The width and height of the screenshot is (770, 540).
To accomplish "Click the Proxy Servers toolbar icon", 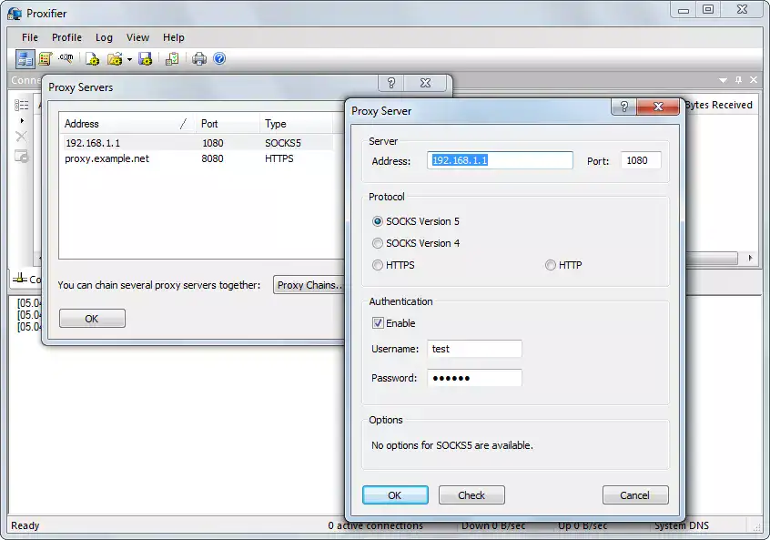I will click(x=25, y=59).
